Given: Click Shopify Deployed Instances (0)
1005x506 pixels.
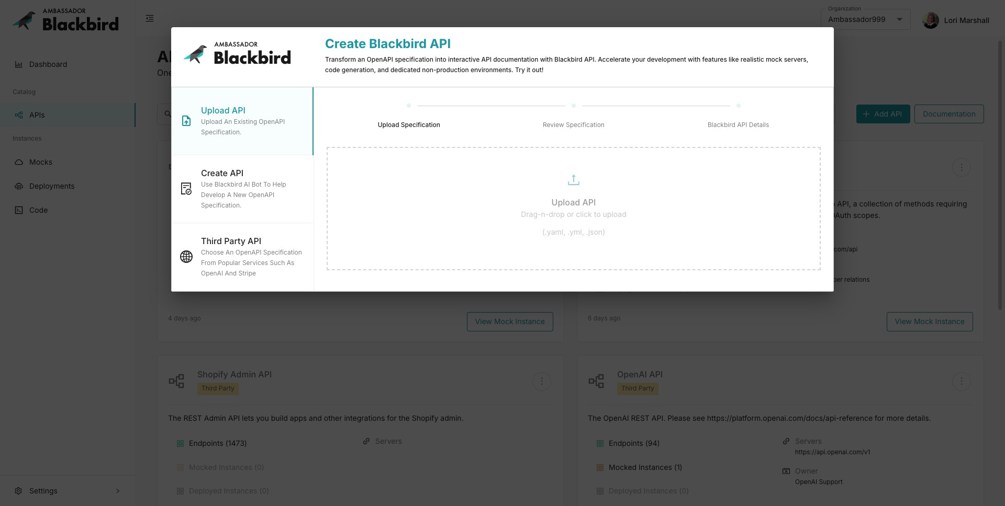Looking at the screenshot, I should point(229,491).
